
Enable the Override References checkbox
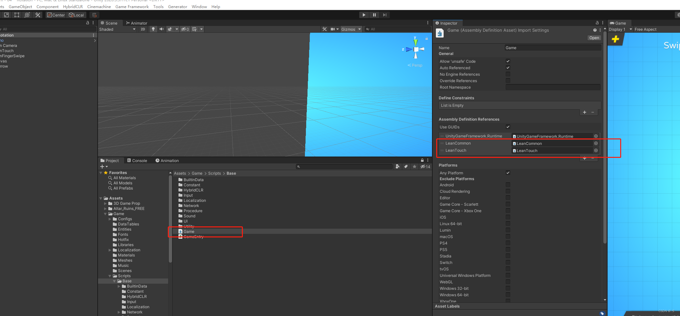(508, 81)
